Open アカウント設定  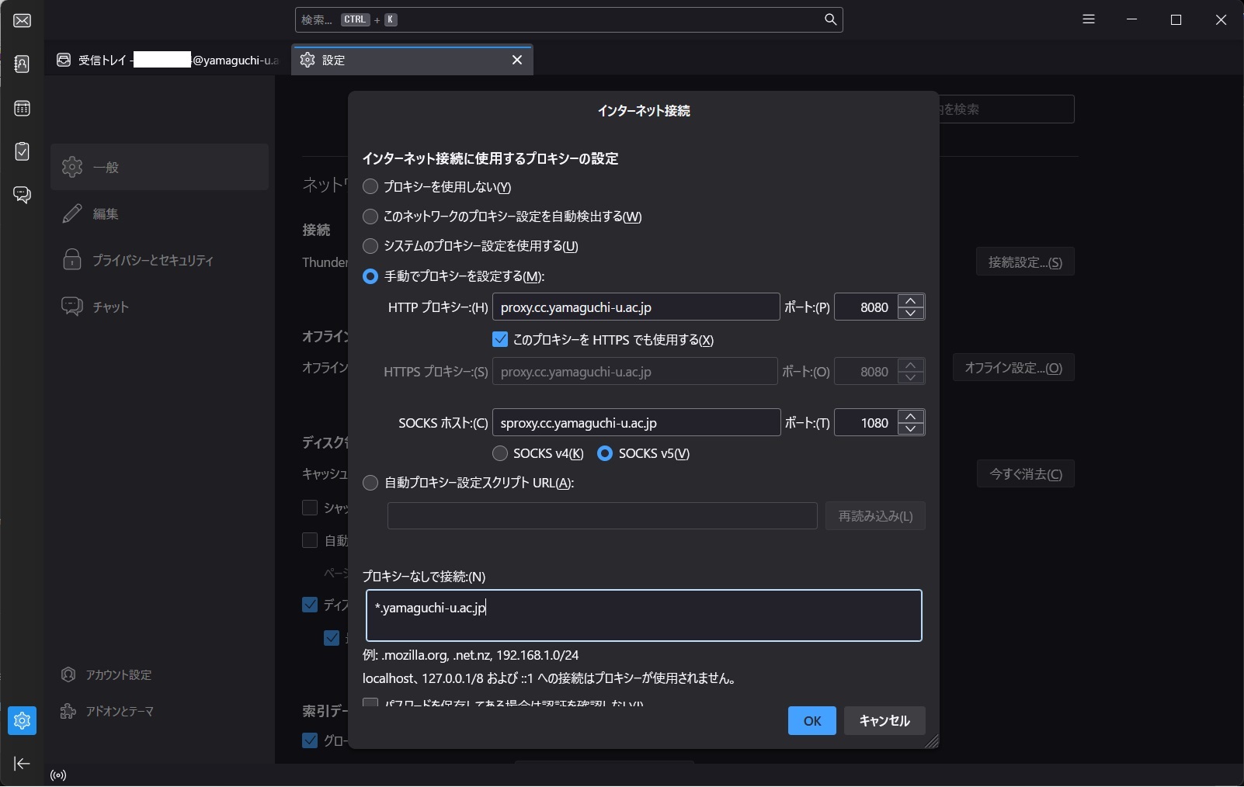coord(106,674)
